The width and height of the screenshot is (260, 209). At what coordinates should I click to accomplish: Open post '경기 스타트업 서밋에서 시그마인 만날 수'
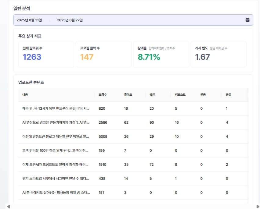[56, 179]
